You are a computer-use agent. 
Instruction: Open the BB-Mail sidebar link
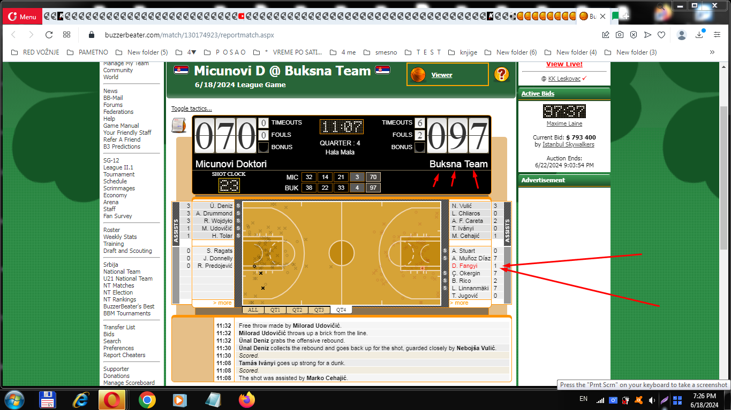click(113, 98)
